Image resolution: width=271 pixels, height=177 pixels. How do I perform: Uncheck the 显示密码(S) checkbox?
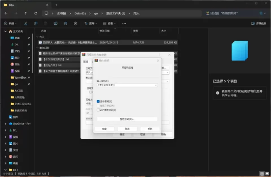[98, 101]
